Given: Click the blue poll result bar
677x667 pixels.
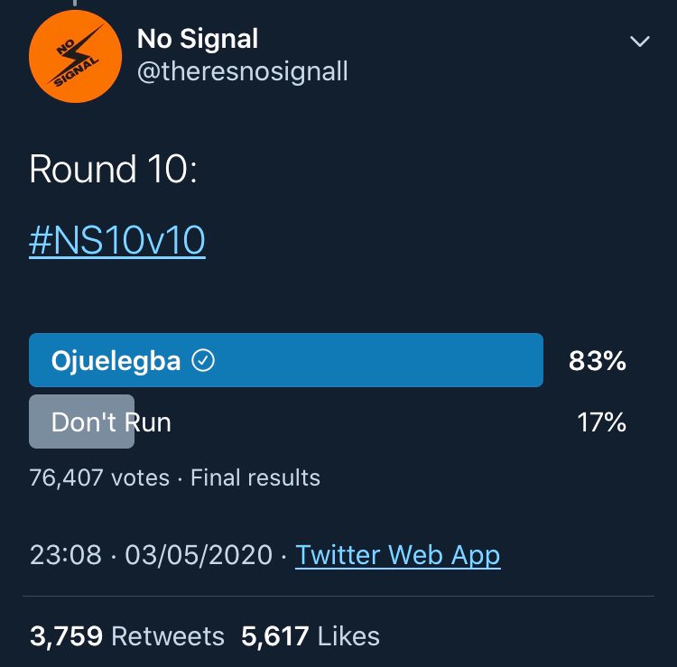Looking at the screenshot, I should coord(379,361).
